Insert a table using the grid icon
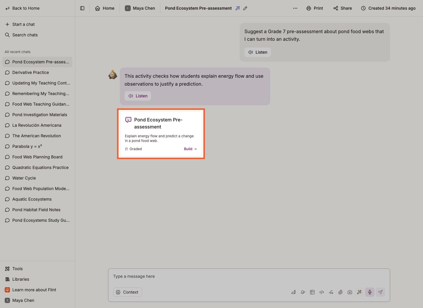The image size is (423, 308). (x=312, y=292)
